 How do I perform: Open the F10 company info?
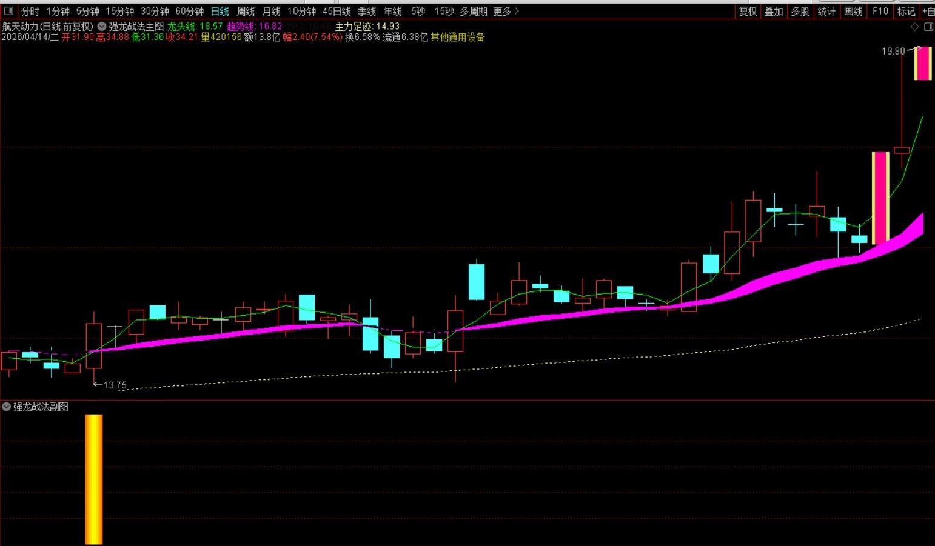tap(880, 11)
